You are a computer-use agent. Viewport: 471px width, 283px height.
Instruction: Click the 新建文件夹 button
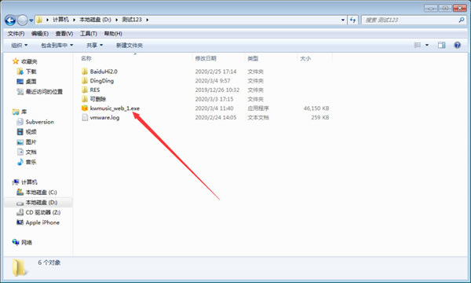click(130, 46)
